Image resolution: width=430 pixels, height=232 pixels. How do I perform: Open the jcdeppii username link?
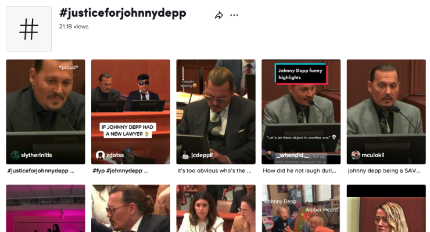tap(202, 155)
